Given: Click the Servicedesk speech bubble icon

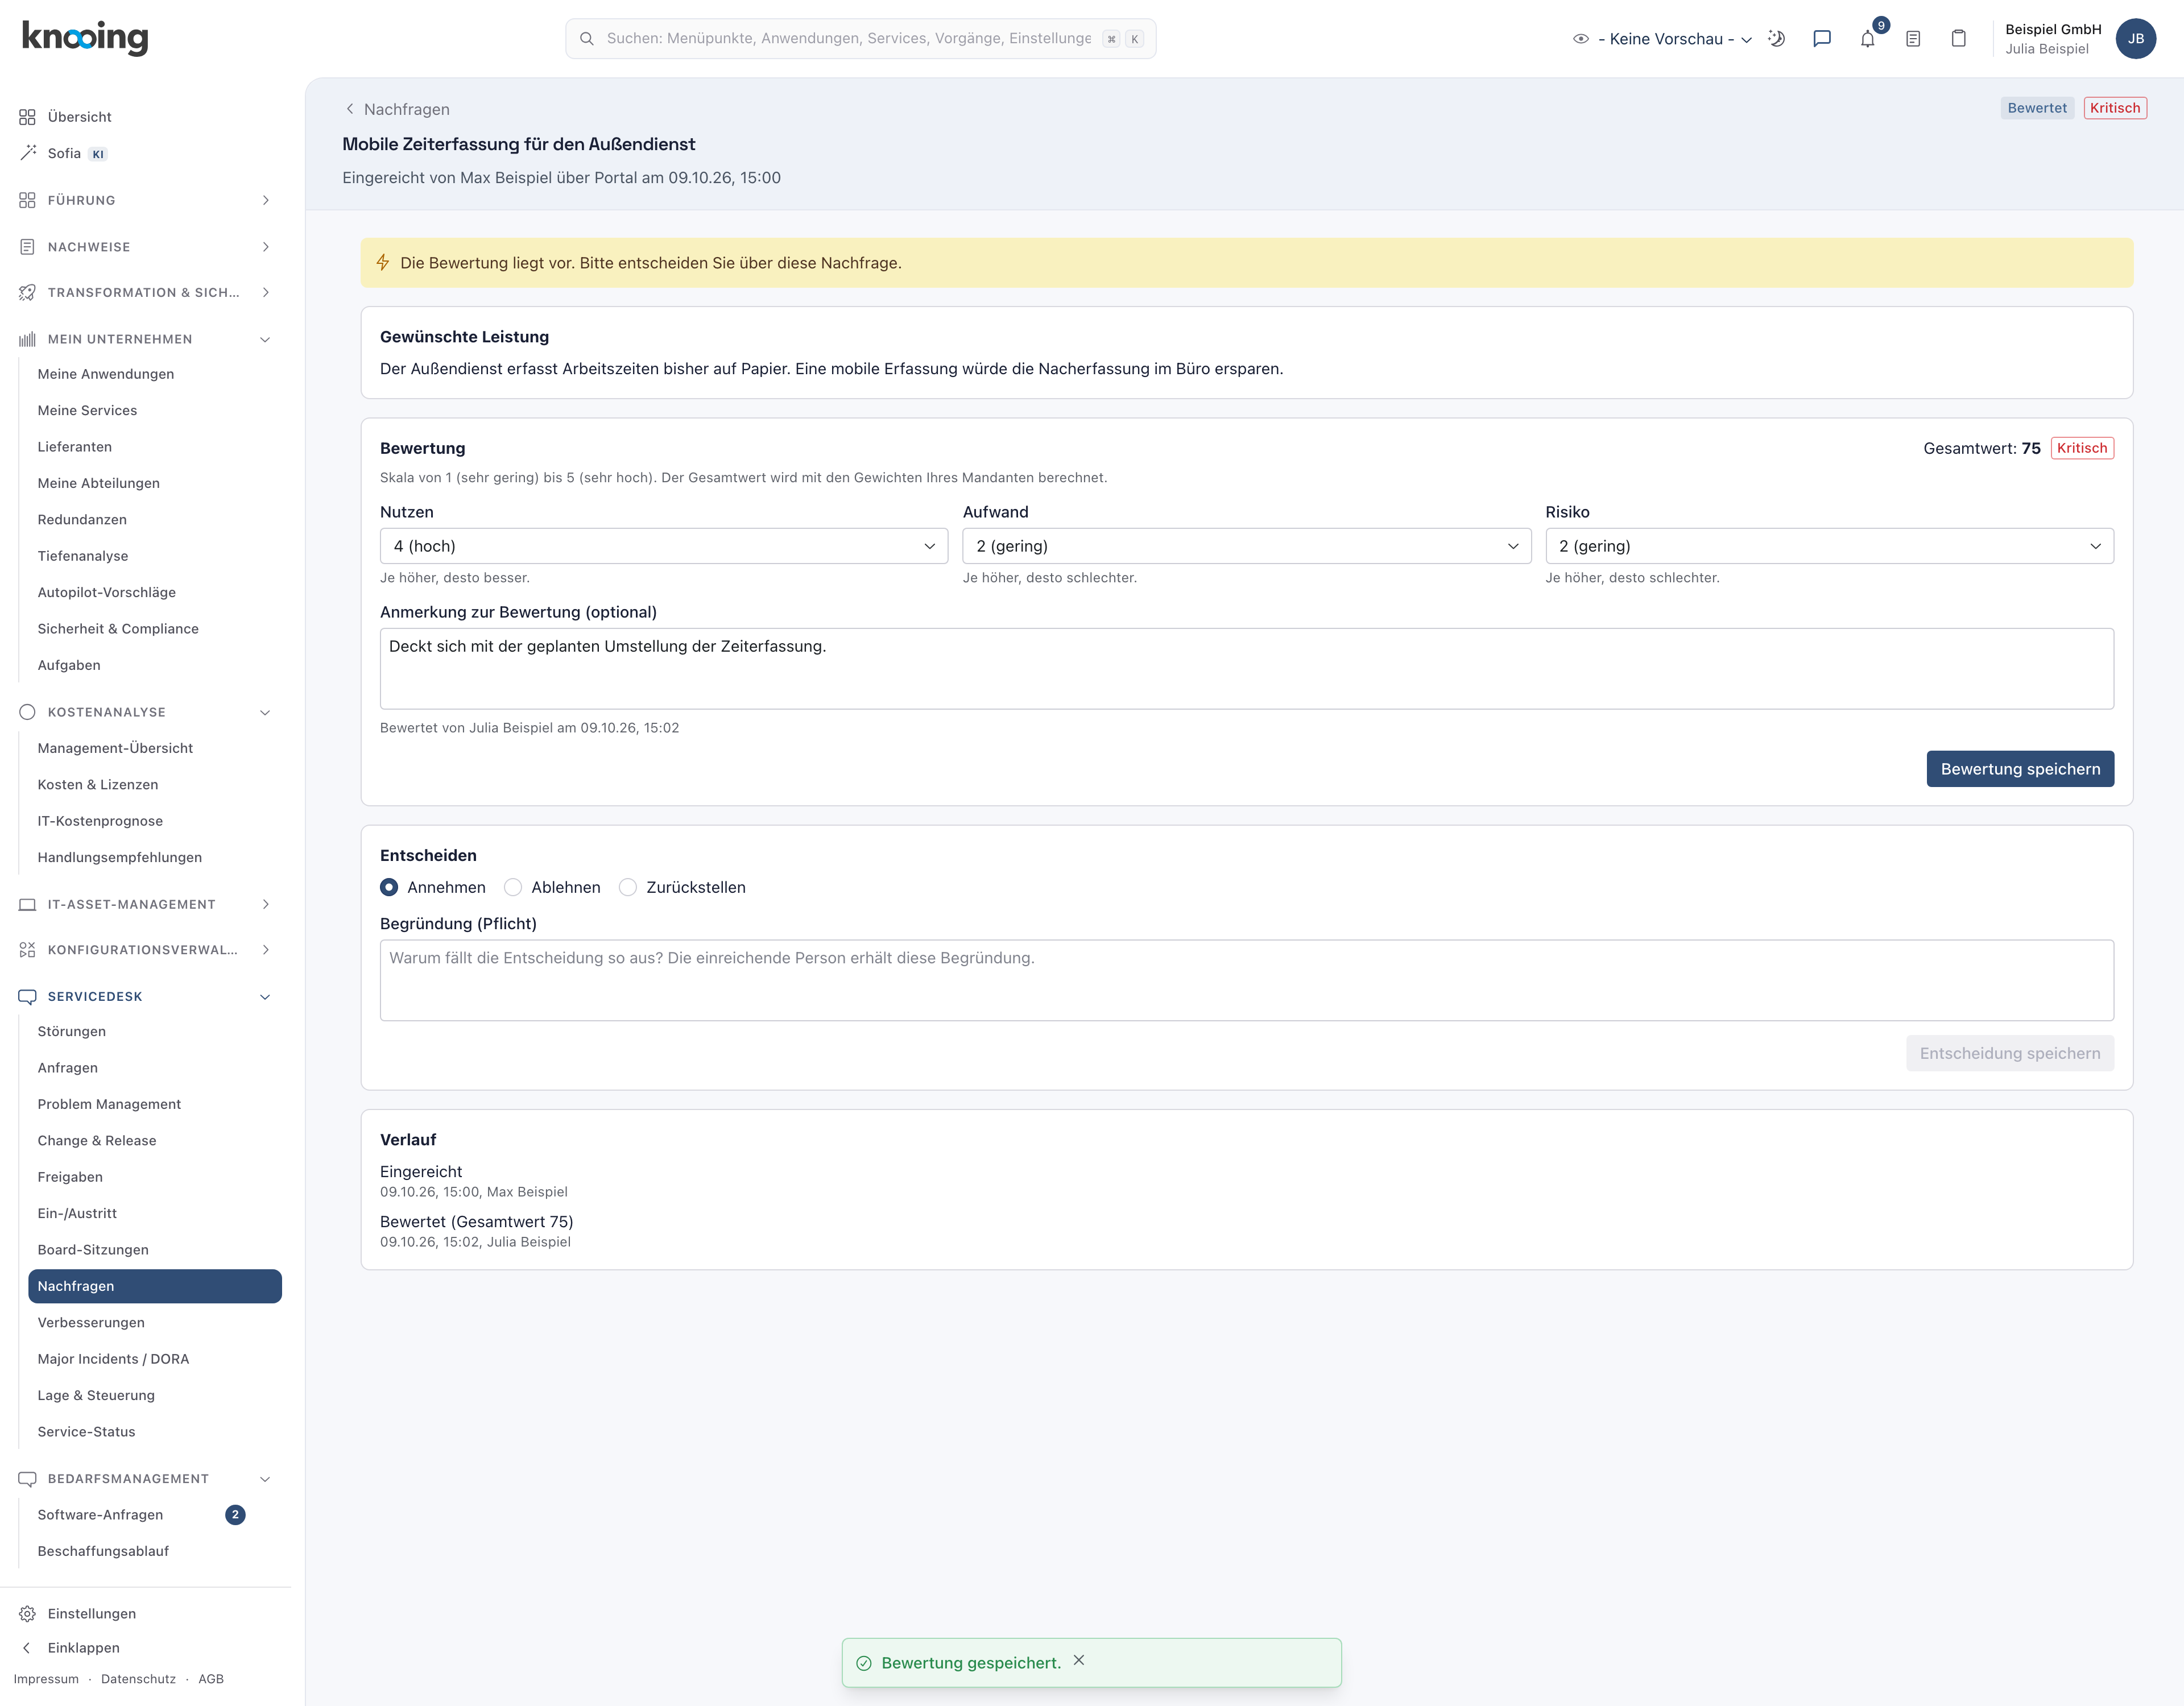Looking at the screenshot, I should 27,996.
